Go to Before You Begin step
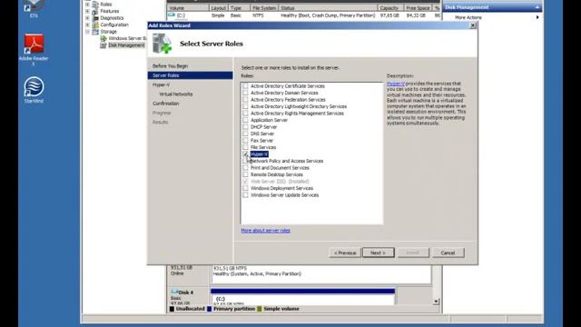This screenshot has width=581, height=327. (170, 66)
